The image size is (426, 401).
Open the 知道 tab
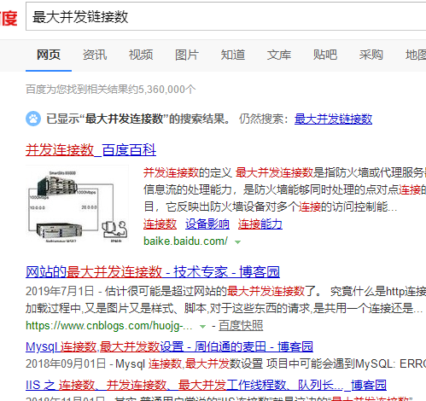(233, 55)
